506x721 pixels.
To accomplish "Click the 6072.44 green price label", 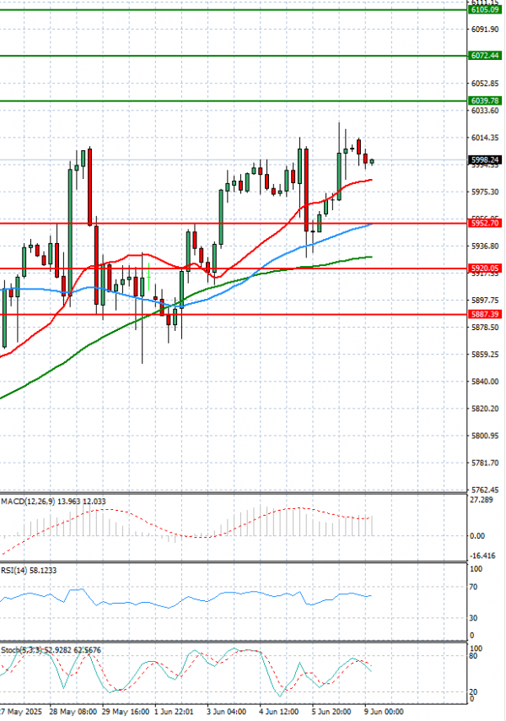I will coord(484,56).
